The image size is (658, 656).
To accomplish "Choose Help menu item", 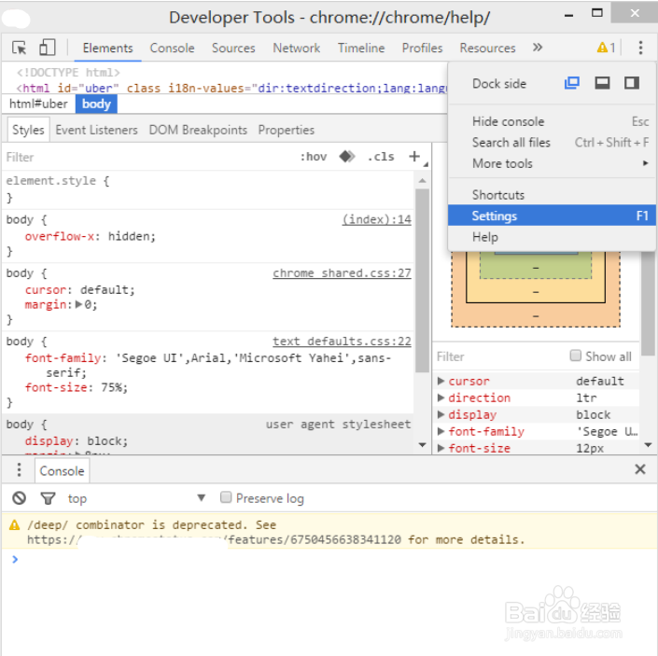I will click(552, 237).
